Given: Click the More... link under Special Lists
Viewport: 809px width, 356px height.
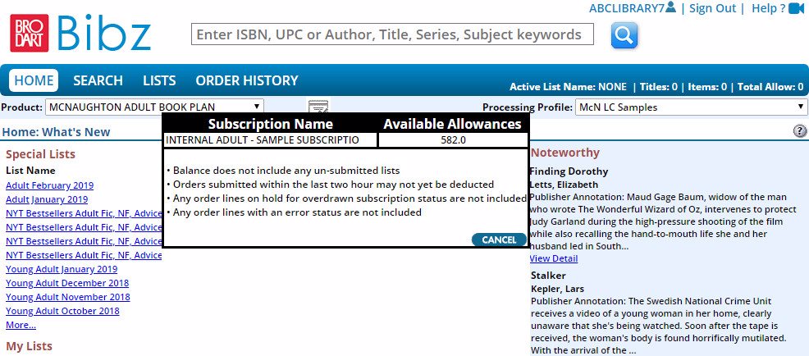Looking at the screenshot, I should tap(21, 325).
